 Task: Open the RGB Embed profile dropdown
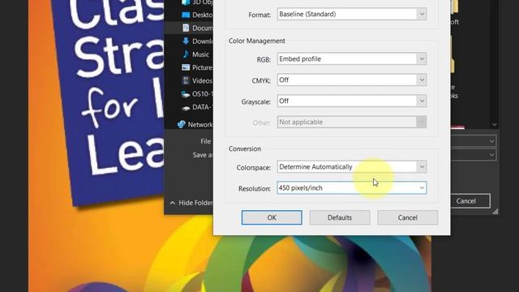[351, 59]
